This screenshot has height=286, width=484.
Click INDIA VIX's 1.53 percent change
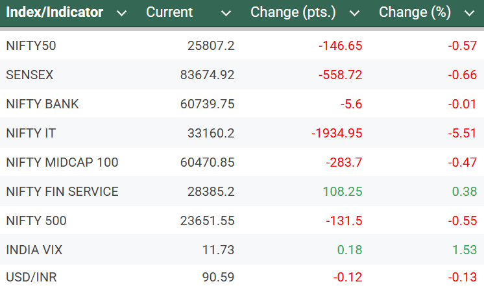(463, 250)
